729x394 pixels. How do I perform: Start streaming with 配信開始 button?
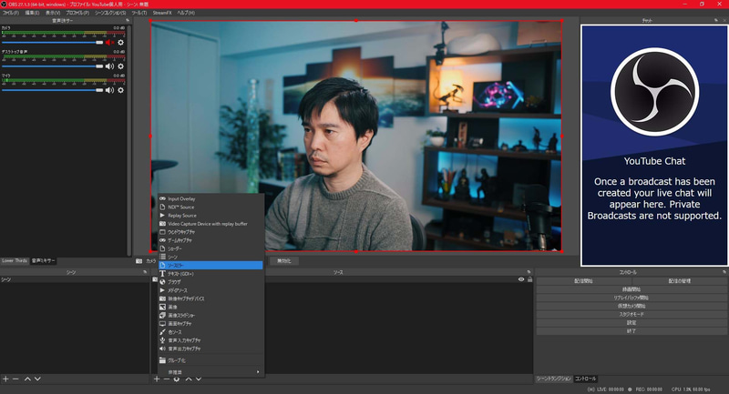[583, 281]
